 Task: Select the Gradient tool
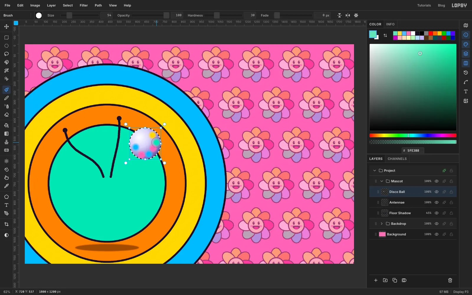[x=6, y=134]
